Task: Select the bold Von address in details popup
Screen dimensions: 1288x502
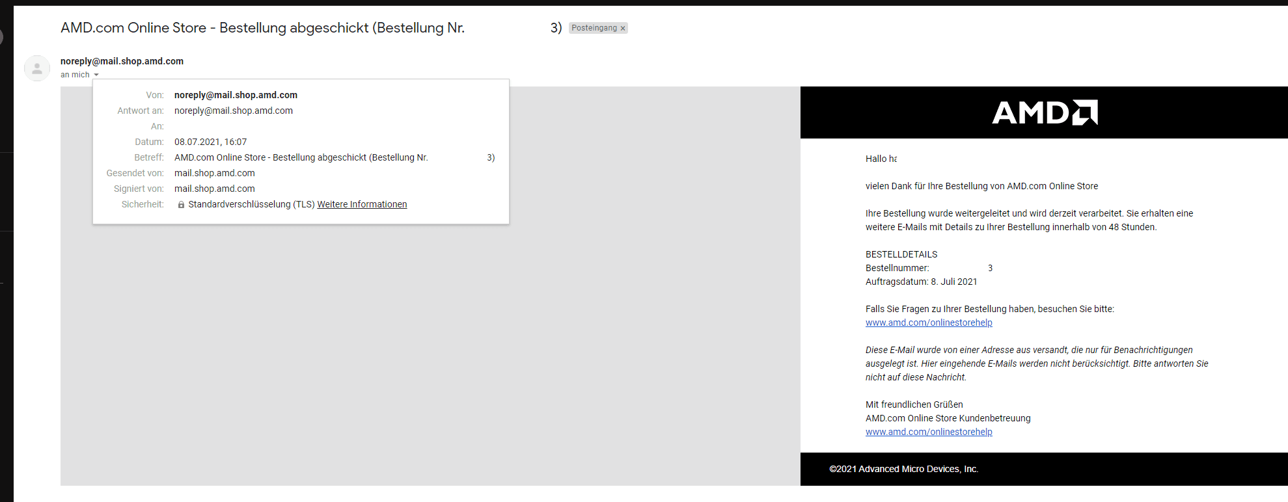Action: 236,95
